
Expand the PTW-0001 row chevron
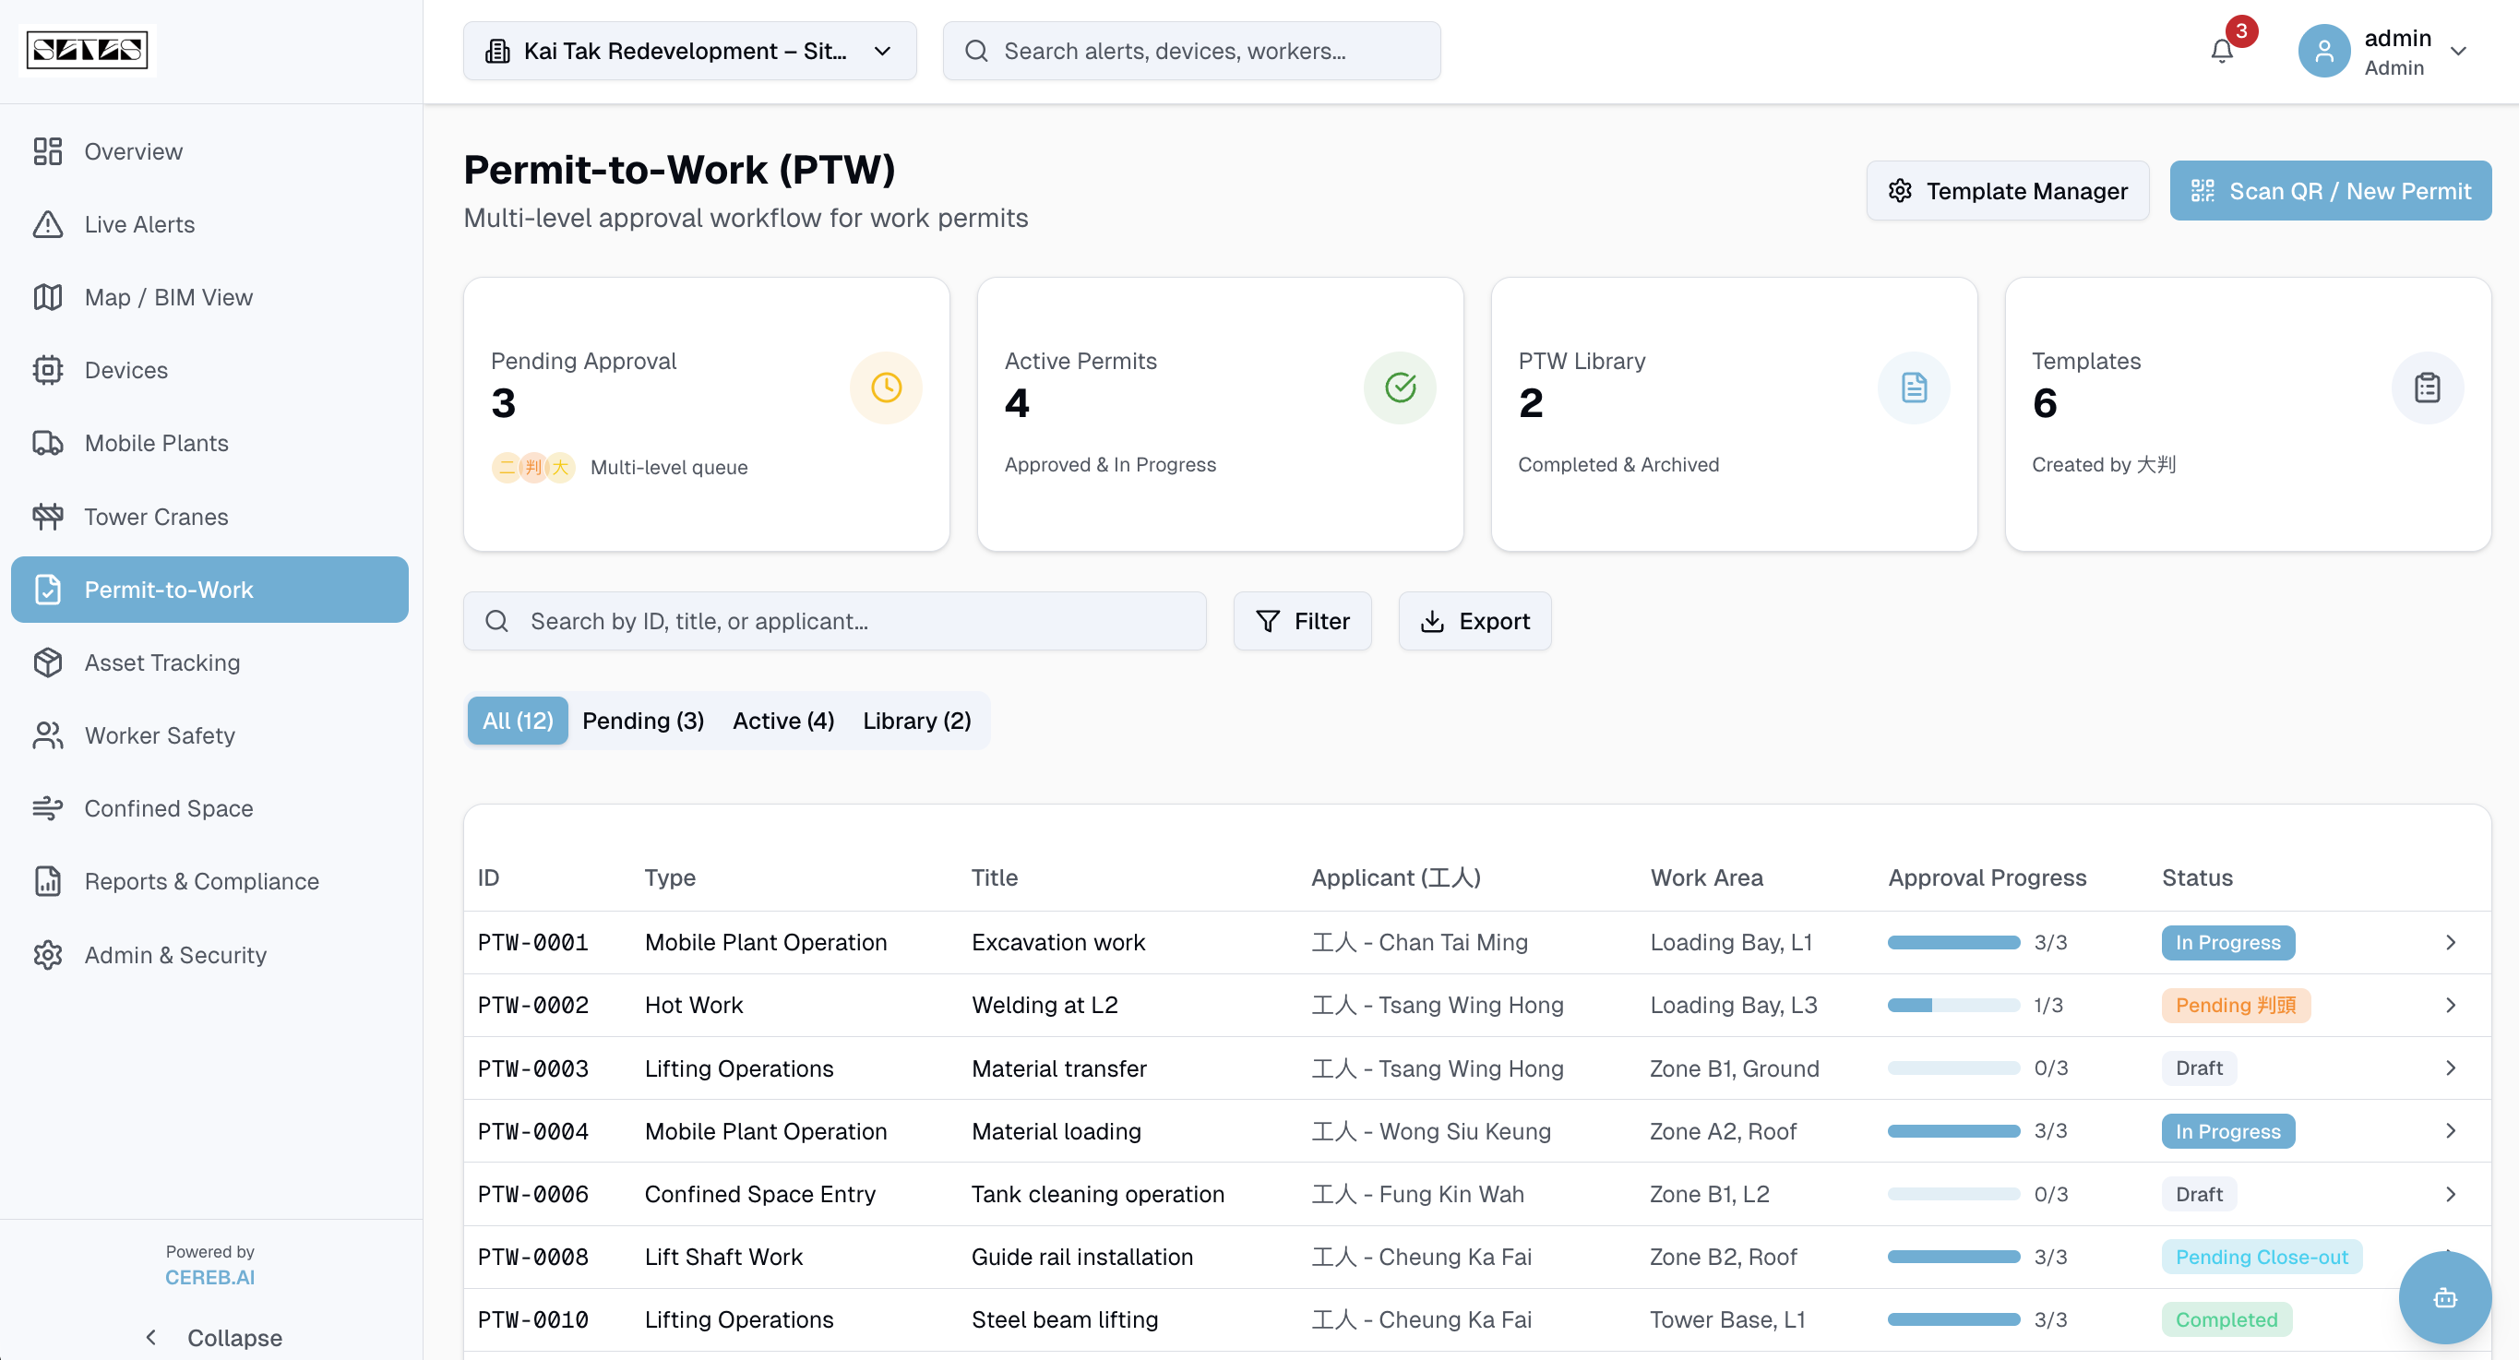coord(2450,941)
